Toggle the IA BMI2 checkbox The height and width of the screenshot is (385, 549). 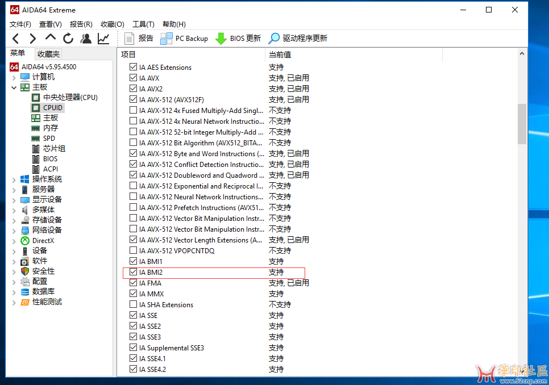click(x=133, y=271)
